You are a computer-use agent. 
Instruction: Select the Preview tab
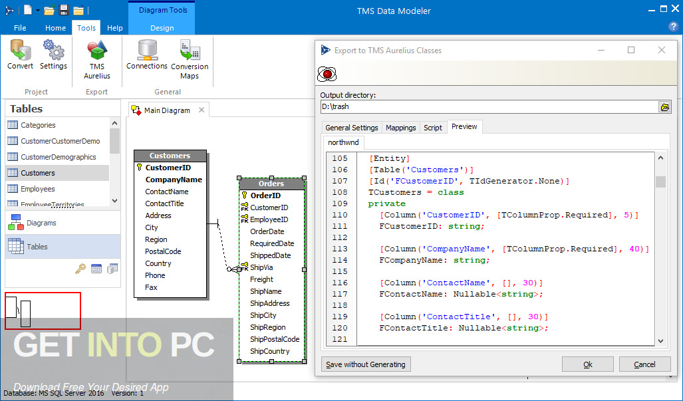[x=464, y=127]
